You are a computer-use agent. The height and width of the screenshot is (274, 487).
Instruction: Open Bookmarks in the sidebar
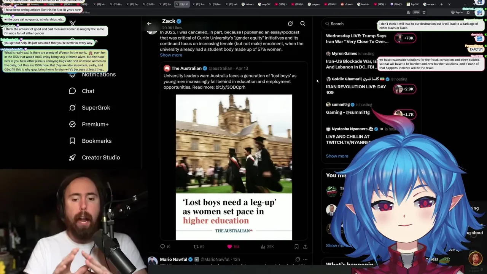pos(97,141)
